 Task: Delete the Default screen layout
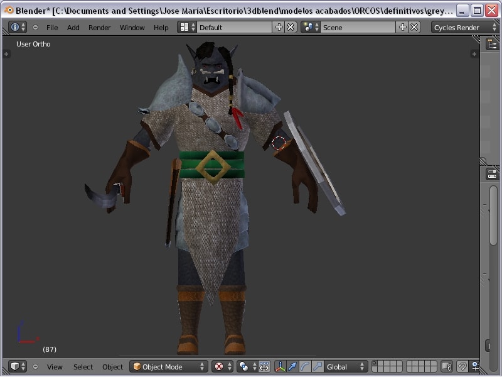point(291,27)
